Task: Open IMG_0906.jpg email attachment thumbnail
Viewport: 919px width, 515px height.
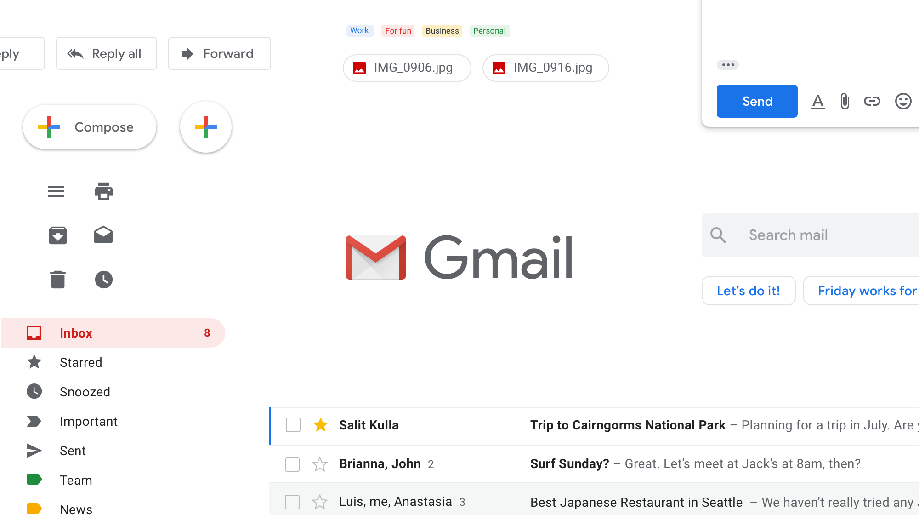Action: pyautogui.click(x=407, y=68)
